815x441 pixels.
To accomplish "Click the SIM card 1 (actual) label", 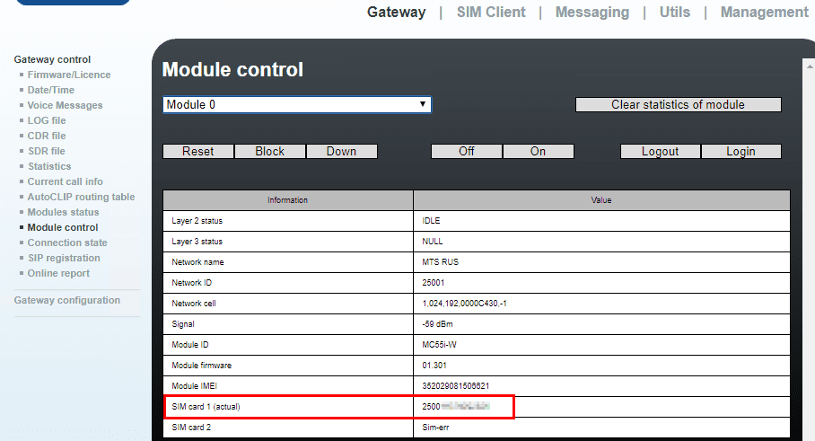I will pyautogui.click(x=206, y=407).
